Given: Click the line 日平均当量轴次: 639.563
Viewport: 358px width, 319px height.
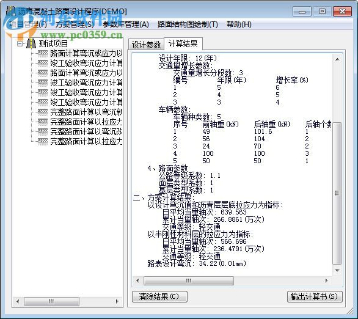Looking at the screenshot, I should pos(204,212).
